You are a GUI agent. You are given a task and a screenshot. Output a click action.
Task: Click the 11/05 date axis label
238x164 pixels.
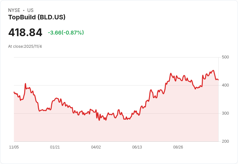click(x=14, y=147)
